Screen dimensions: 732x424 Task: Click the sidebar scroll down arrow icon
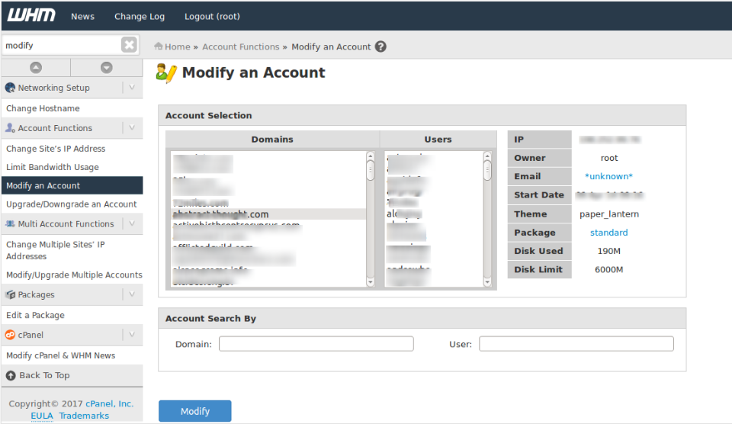click(107, 68)
